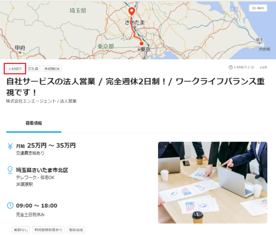Click the yen salary icon

pos(10,146)
